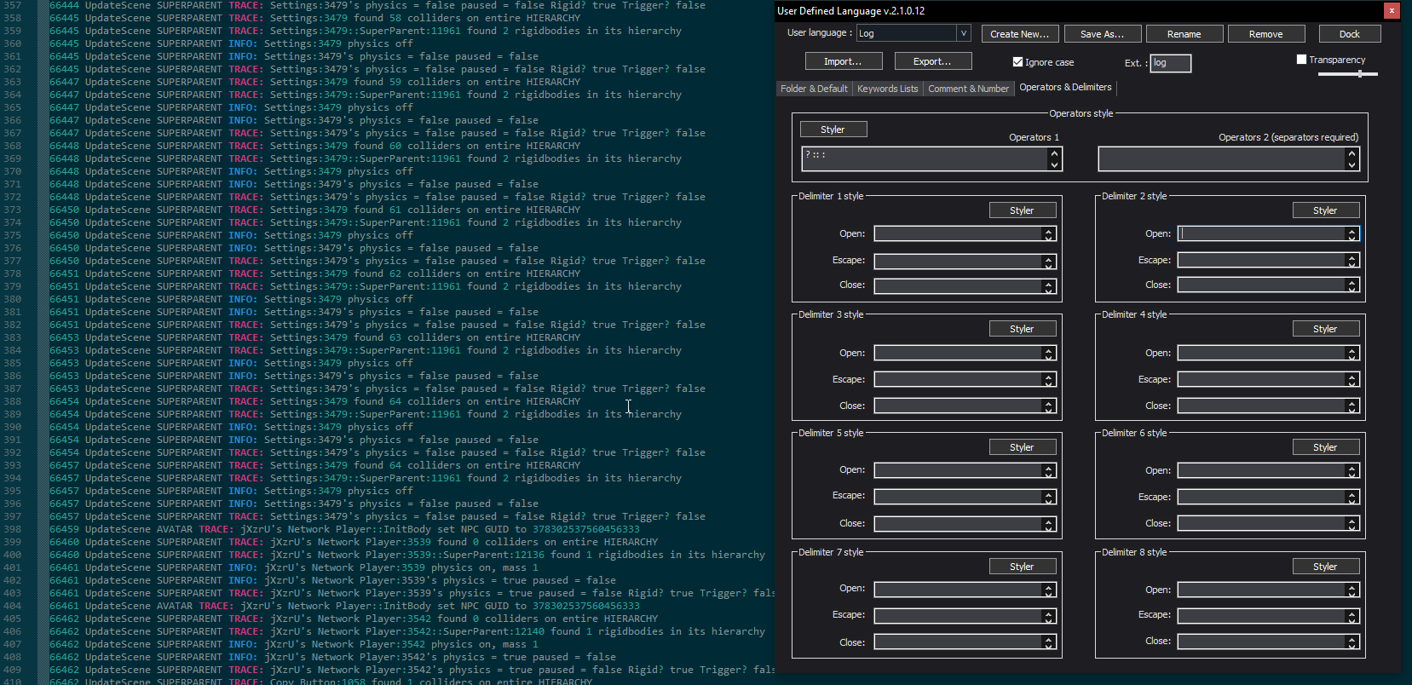
Task: Adjust the Transparency slider handle
Action: click(x=1360, y=74)
